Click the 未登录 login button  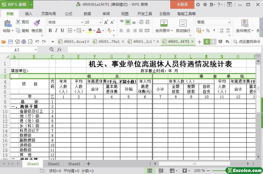(x=182, y=4)
